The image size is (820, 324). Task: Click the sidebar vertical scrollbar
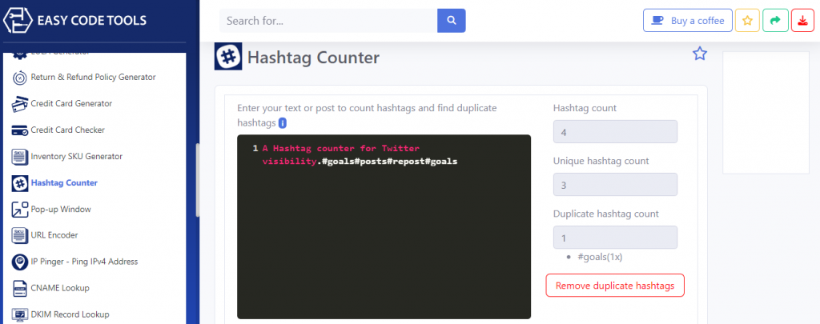197,180
